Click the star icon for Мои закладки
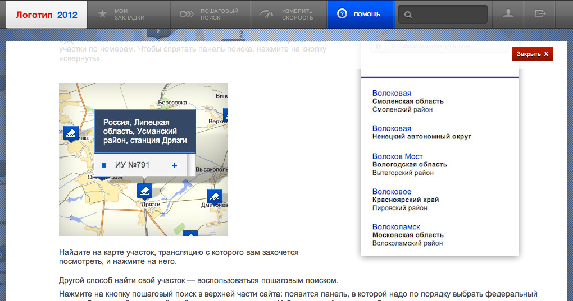Viewport: 573px width, 301px height. tap(102, 14)
